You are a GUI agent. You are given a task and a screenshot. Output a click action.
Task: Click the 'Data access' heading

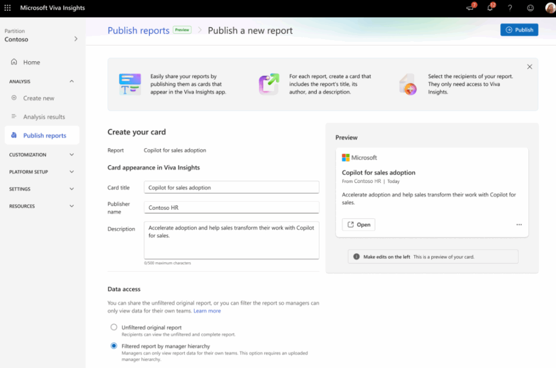click(124, 289)
